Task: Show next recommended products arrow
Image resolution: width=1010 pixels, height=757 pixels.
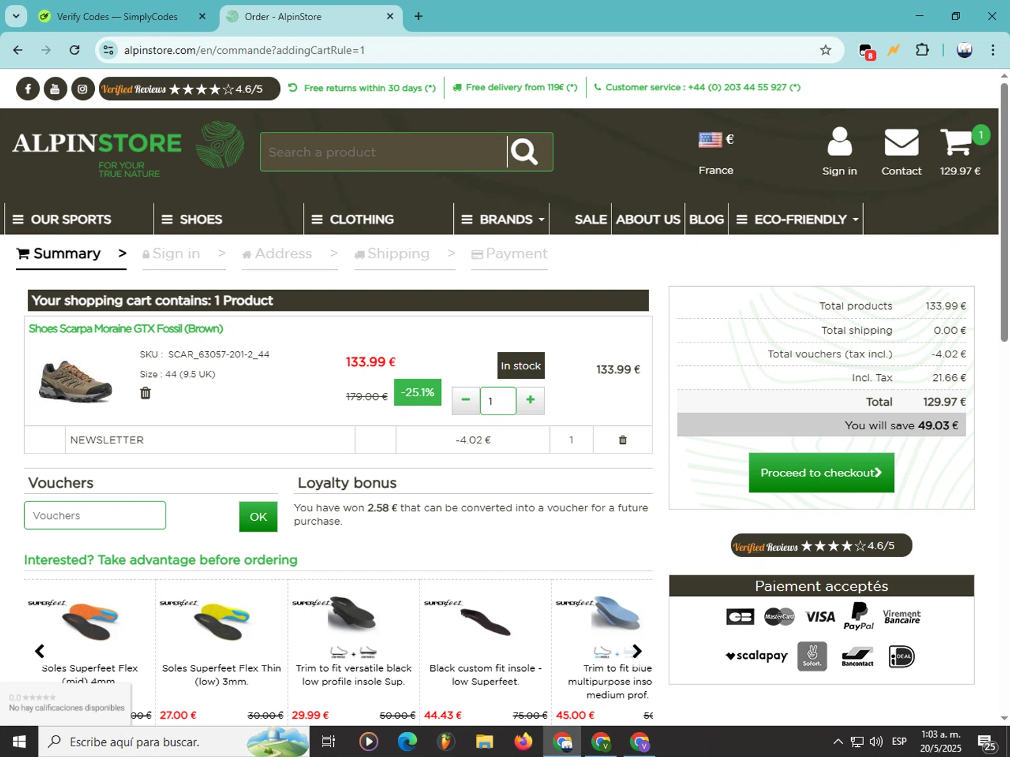Action: 637,651
